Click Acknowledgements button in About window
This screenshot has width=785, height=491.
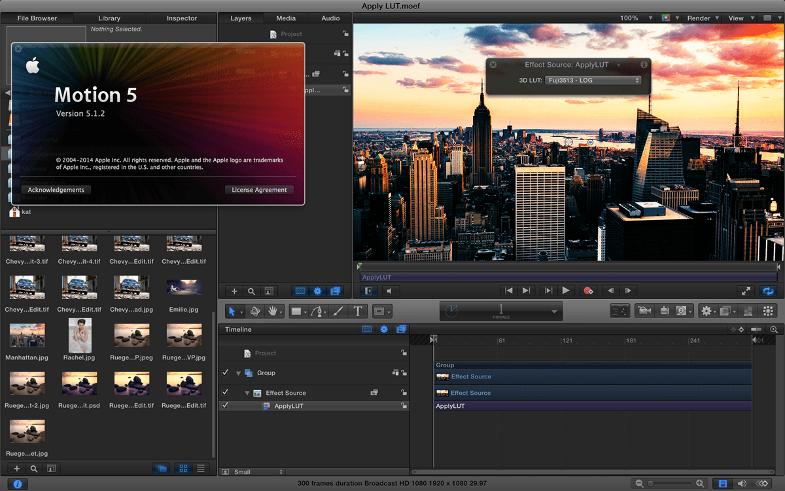pos(56,190)
